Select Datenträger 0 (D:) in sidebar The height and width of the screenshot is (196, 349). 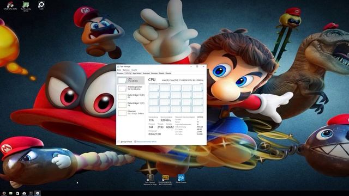131,96
